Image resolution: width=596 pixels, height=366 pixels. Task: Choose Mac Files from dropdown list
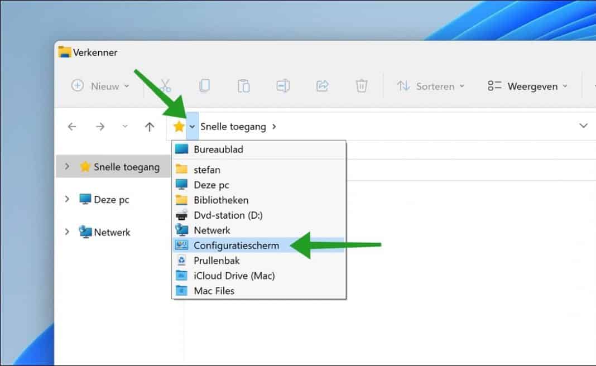[259, 291]
